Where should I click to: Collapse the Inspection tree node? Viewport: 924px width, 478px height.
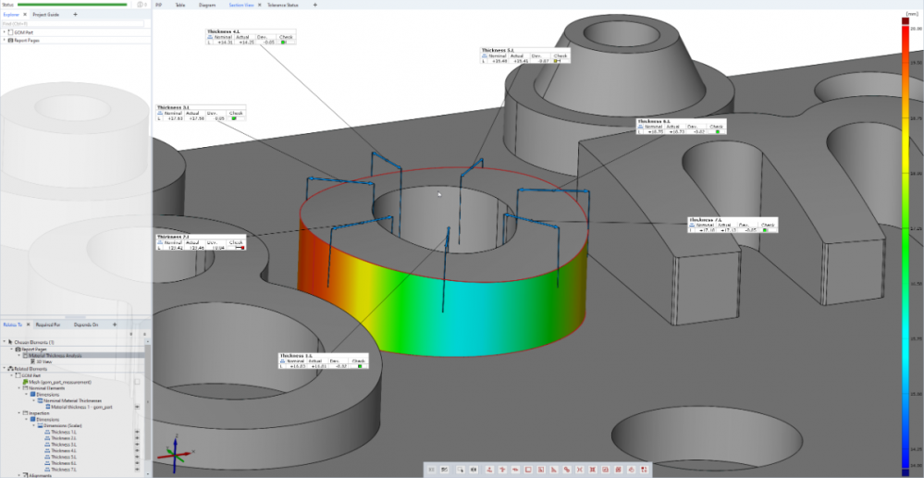[x=18, y=412]
